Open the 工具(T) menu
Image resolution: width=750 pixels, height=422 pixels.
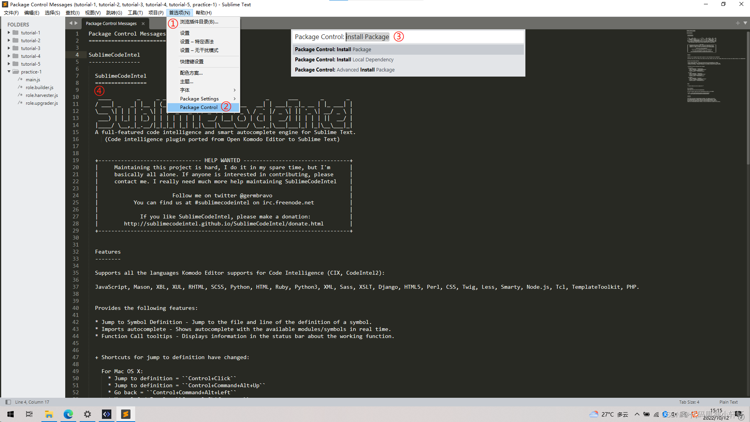pyautogui.click(x=135, y=13)
